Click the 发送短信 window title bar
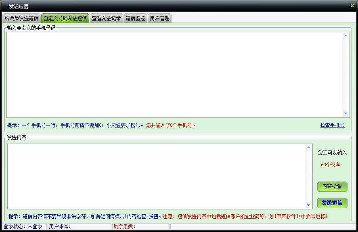Image resolution: width=358 pixels, height=232 pixels. click(161, 6)
